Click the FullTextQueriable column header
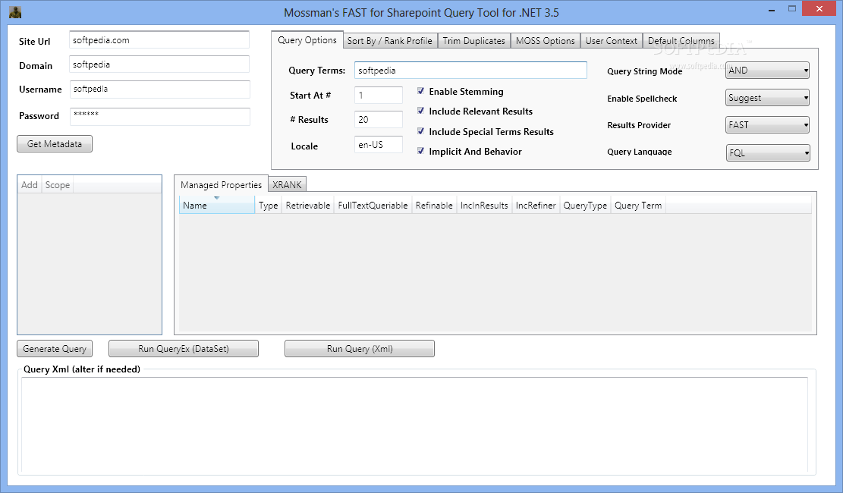Viewport: 843px width, 493px height. (373, 205)
